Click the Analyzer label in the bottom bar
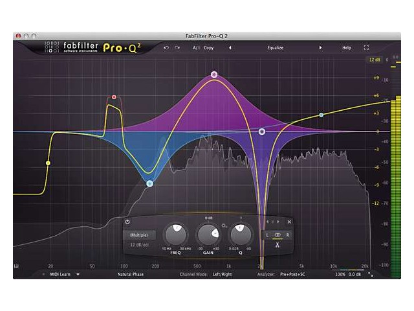The height and width of the screenshot is (311, 414). 266,274
